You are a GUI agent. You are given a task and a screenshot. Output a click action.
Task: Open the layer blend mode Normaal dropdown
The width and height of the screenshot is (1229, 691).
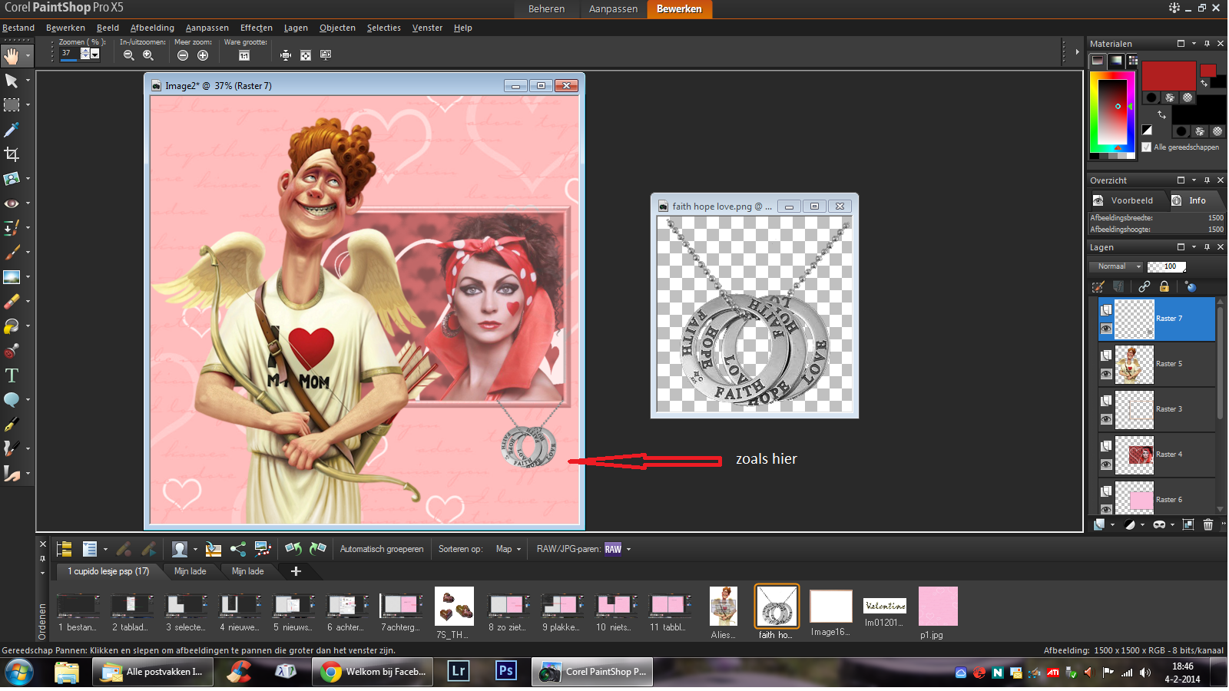[x=1116, y=266]
